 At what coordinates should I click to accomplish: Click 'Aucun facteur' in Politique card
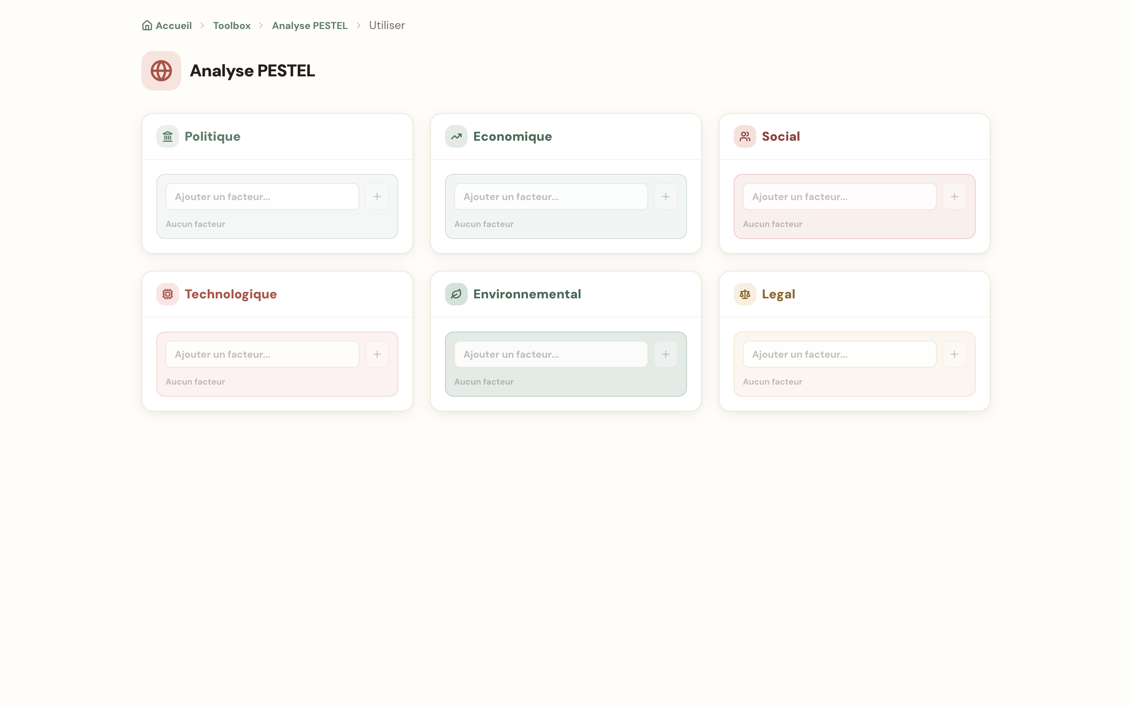pyautogui.click(x=195, y=224)
